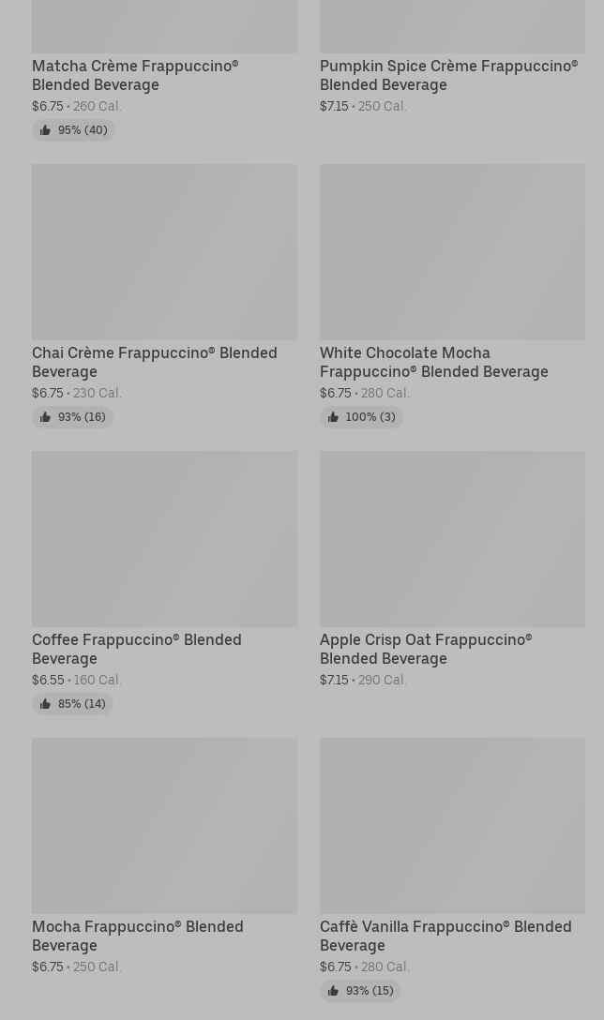Open the White Chocolate Mocha Frappuccino image

pyautogui.click(x=452, y=252)
